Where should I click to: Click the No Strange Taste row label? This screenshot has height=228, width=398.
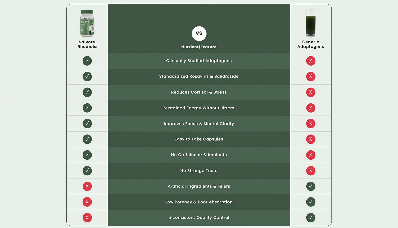[199, 171]
